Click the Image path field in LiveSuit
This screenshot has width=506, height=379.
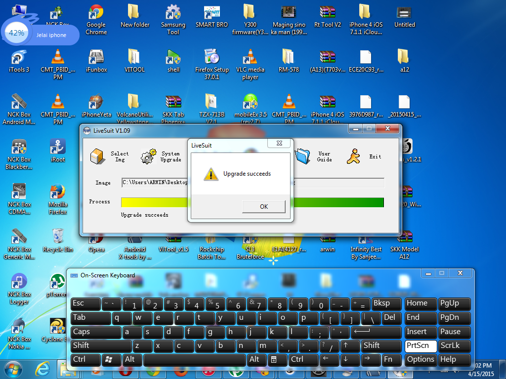point(154,183)
